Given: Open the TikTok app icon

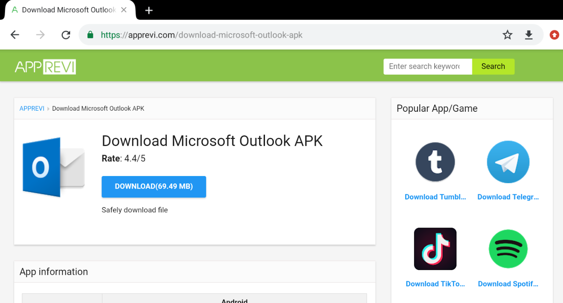Looking at the screenshot, I should 435,249.
